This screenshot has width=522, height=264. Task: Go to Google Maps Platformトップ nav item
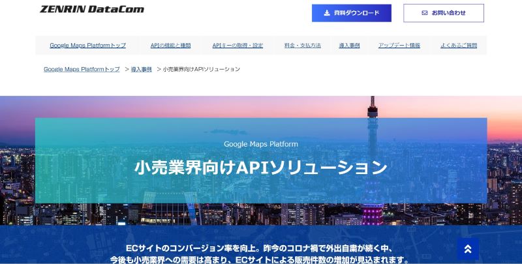point(88,45)
